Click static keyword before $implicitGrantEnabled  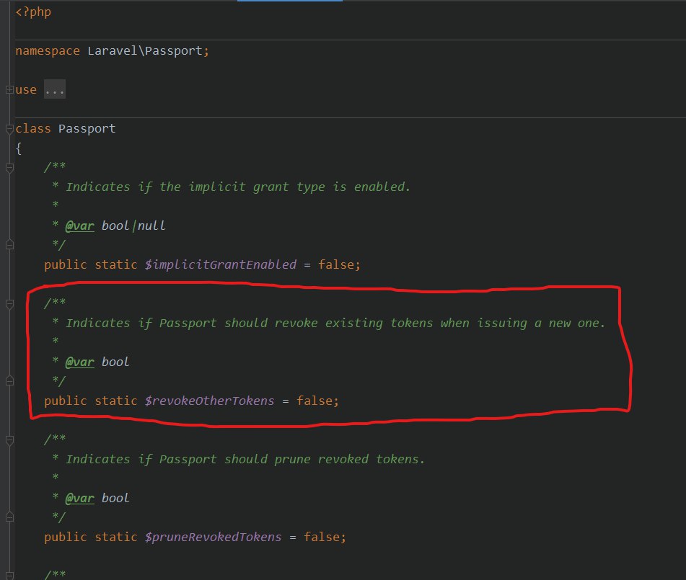(x=116, y=265)
